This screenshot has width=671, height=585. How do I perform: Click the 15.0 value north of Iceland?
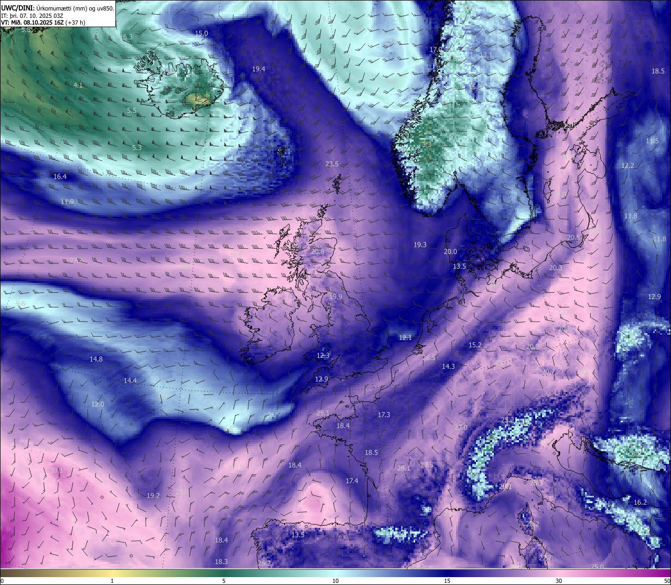coord(201,33)
